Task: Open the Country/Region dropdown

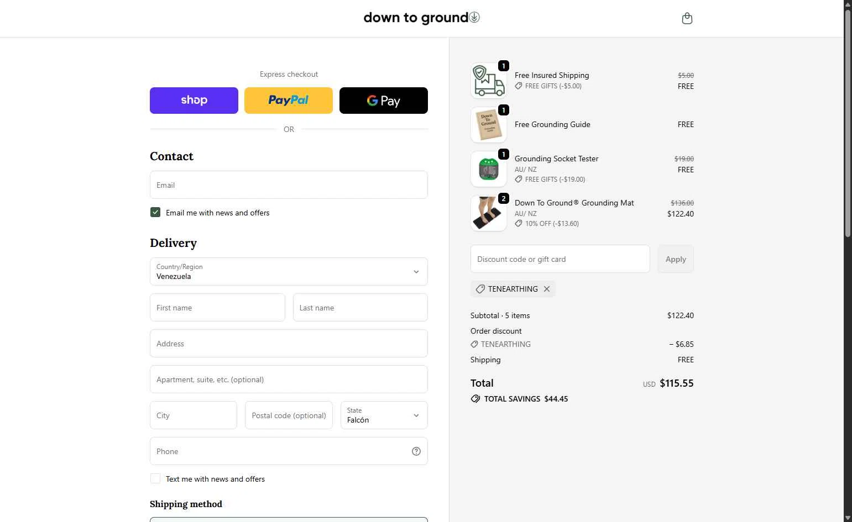Action: (289, 271)
